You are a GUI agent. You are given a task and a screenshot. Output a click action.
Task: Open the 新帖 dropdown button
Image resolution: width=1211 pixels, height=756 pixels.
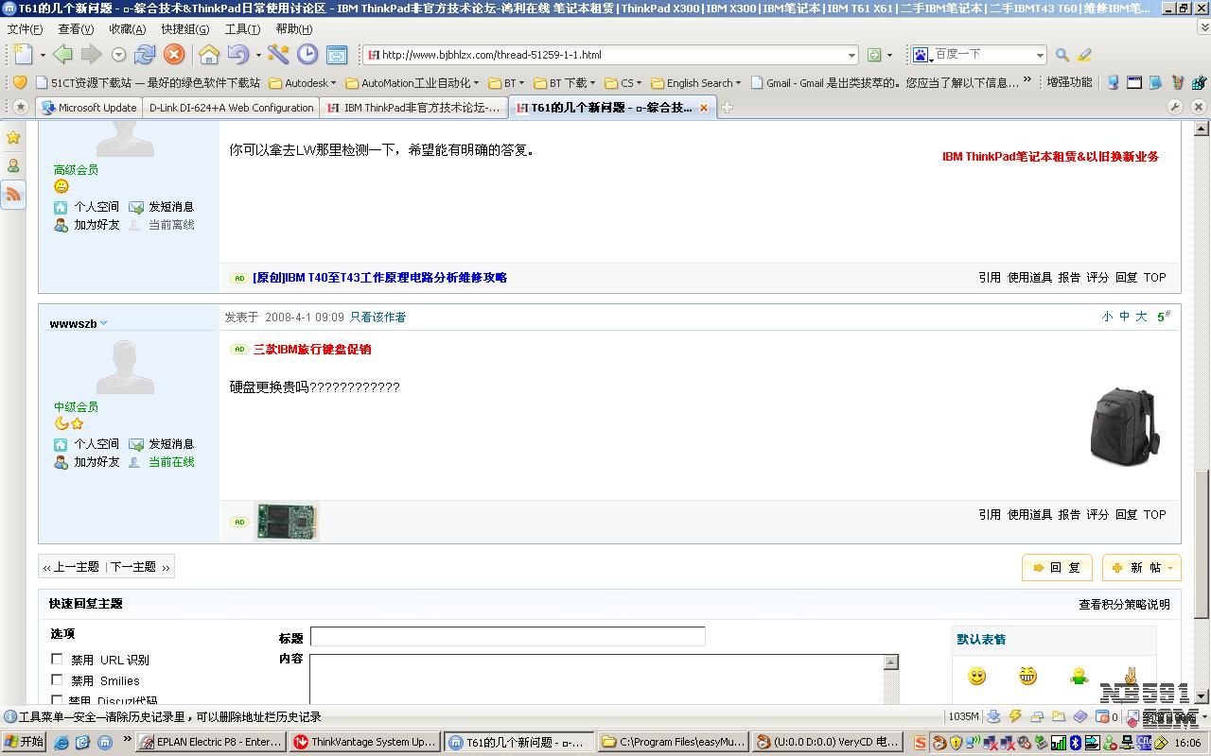point(1142,567)
